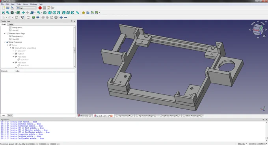Screen dimensions: 268x145
Task: Start macro recording with the red circle
Action: 40,8
